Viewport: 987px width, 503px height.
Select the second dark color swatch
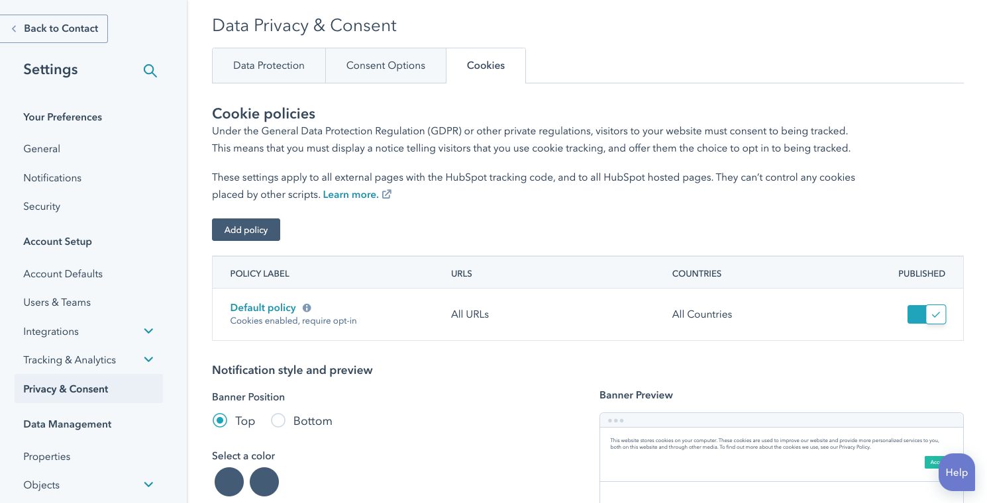264,482
